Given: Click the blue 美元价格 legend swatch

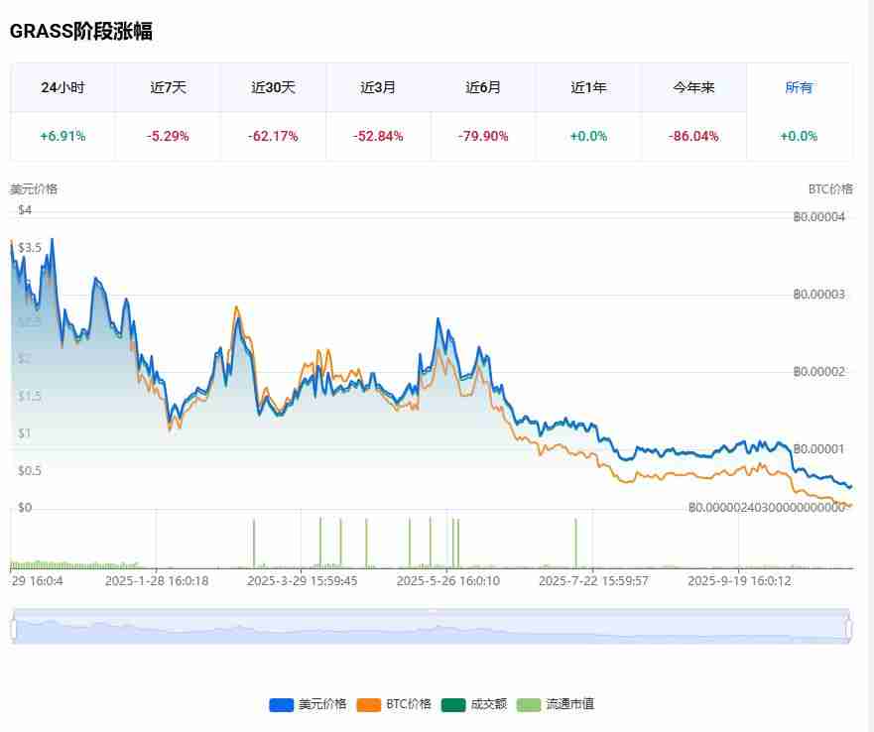Looking at the screenshot, I should point(281,703).
